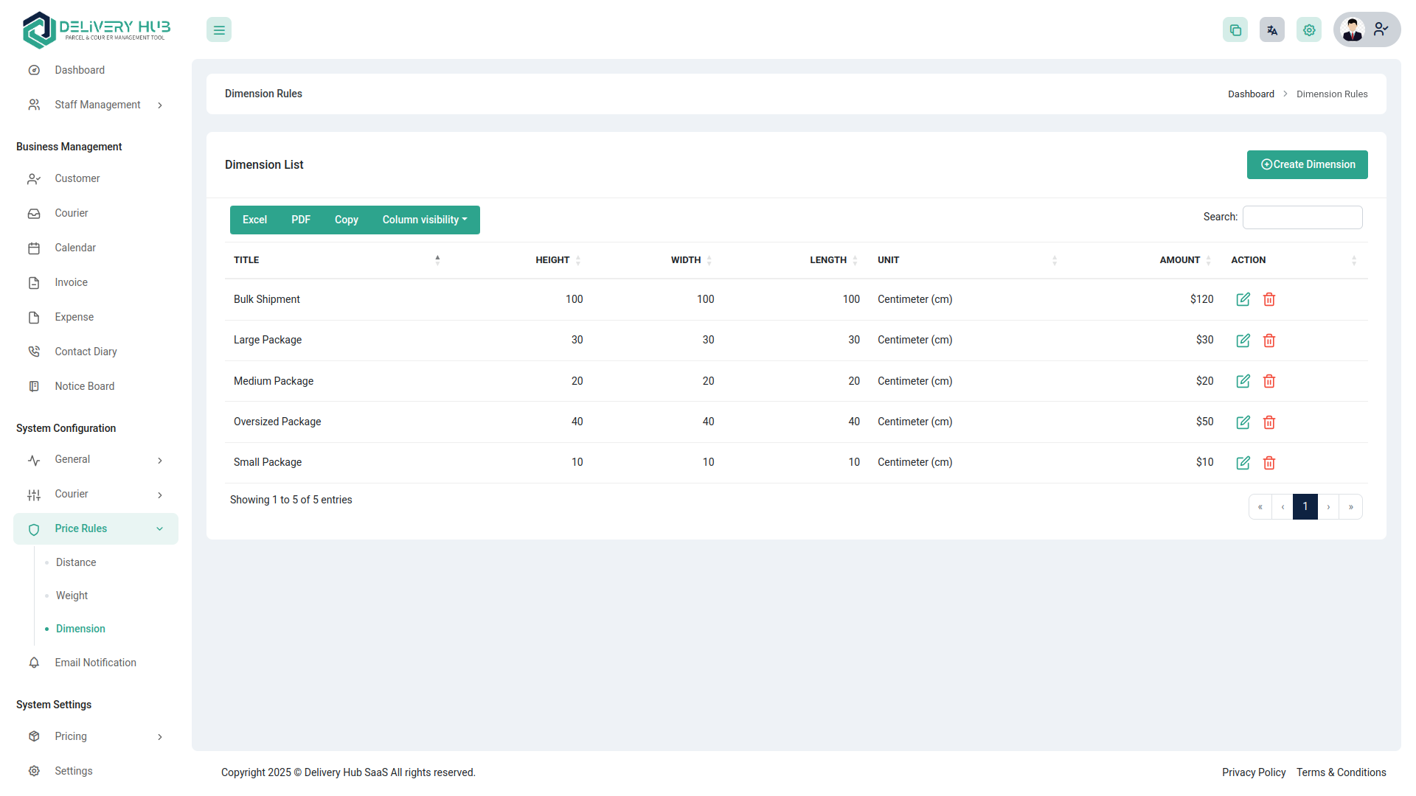This screenshot has width=1416, height=796.
Task: Click the Invoice document icon in sidebar
Action: 34,282
